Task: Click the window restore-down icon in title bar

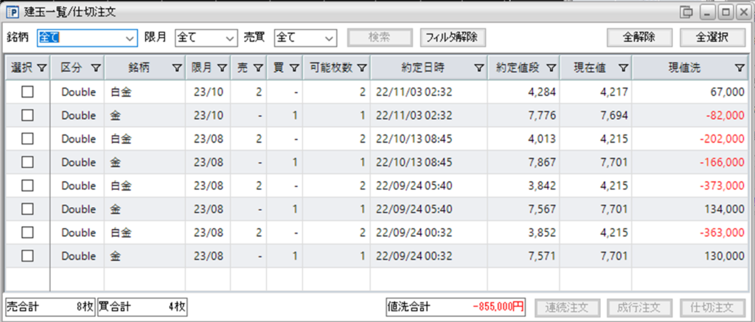Action: tap(686, 11)
